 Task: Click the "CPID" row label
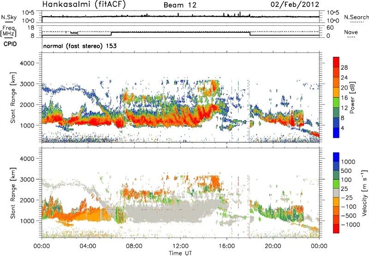pos(10,44)
